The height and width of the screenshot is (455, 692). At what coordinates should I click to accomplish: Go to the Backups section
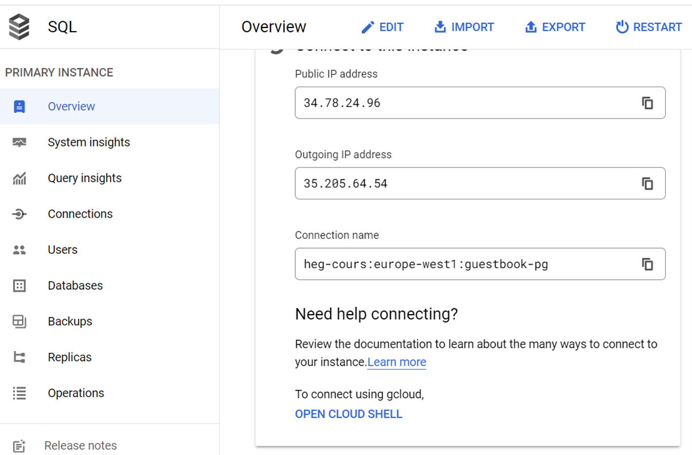[70, 321]
